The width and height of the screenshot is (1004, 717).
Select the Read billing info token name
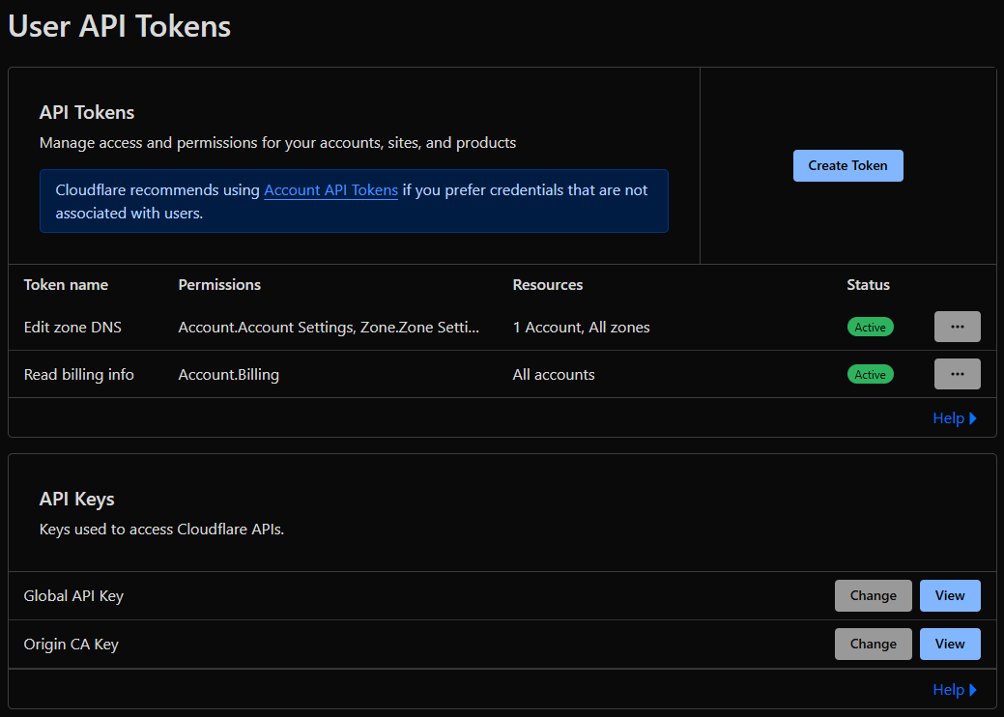point(79,375)
